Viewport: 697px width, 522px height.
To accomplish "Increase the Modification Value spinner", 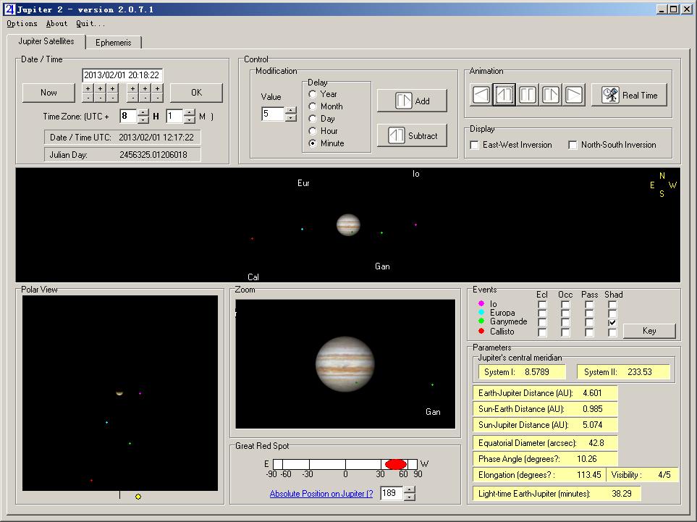I will coord(291,110).
